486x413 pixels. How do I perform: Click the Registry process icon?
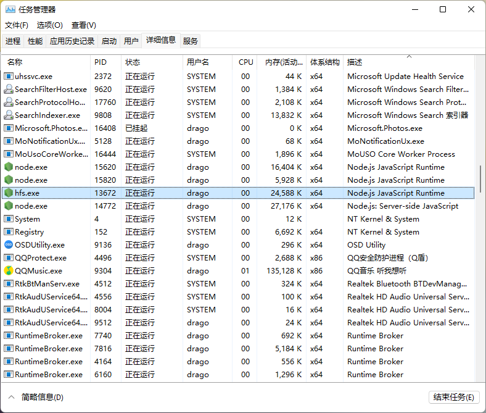[9, 232]
